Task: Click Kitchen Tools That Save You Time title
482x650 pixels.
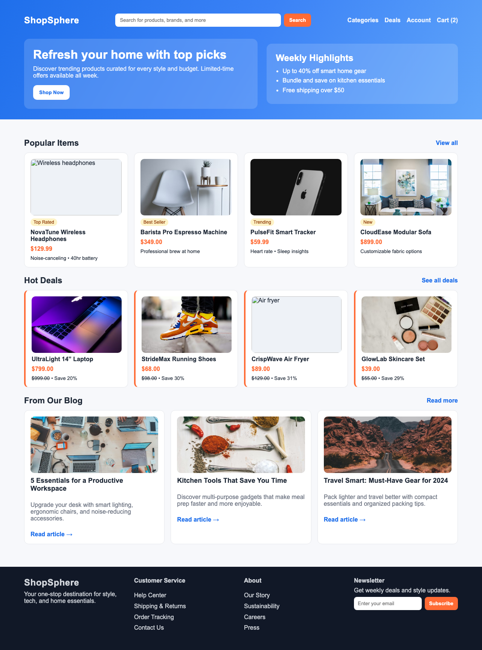Action: (232, 481)
